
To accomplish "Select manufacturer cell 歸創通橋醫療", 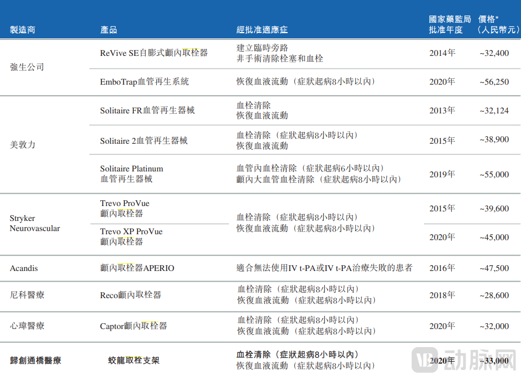I will click(35, 360).
